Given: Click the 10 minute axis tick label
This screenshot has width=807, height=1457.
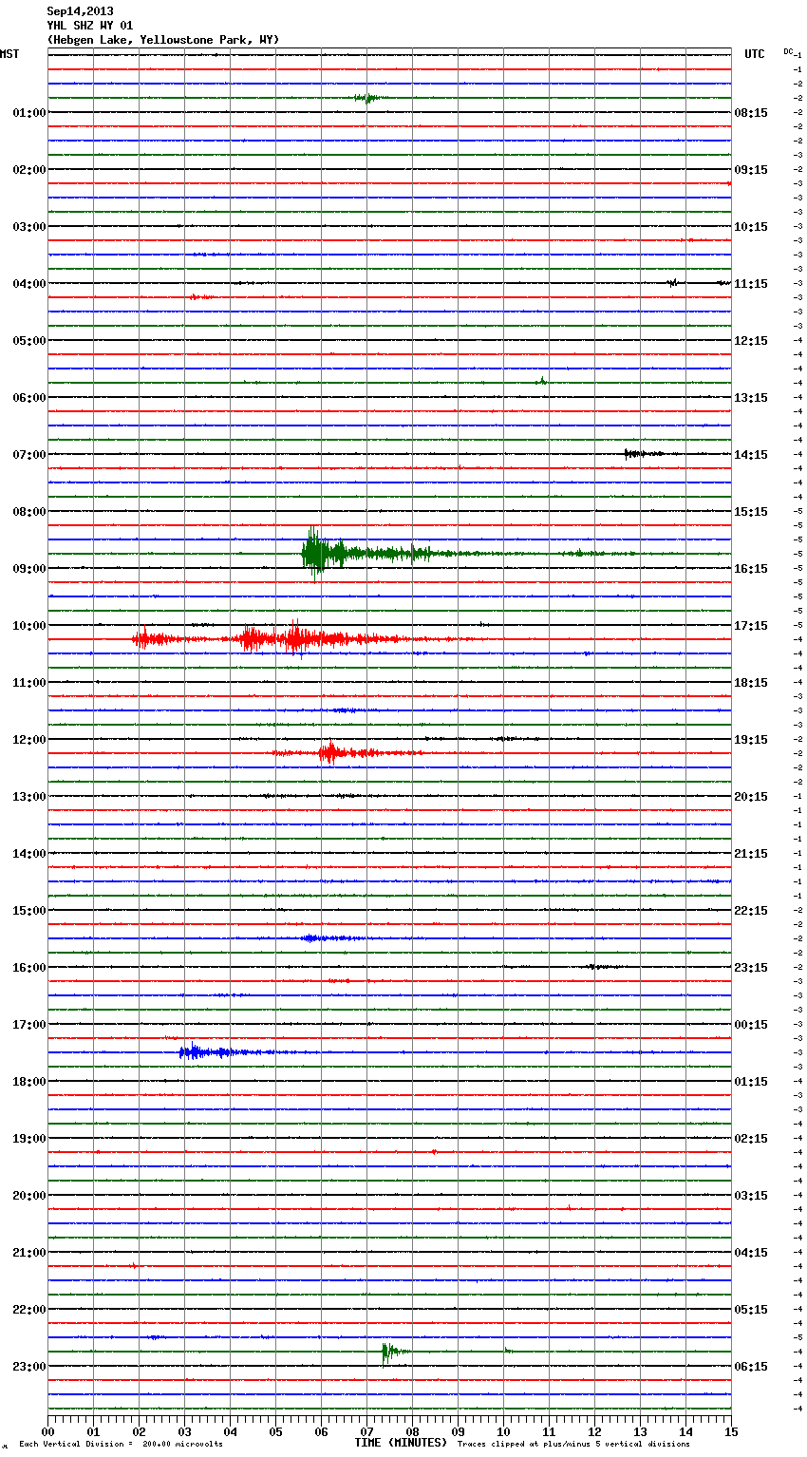Looking at the screenshot, I should click(504, 1432).
